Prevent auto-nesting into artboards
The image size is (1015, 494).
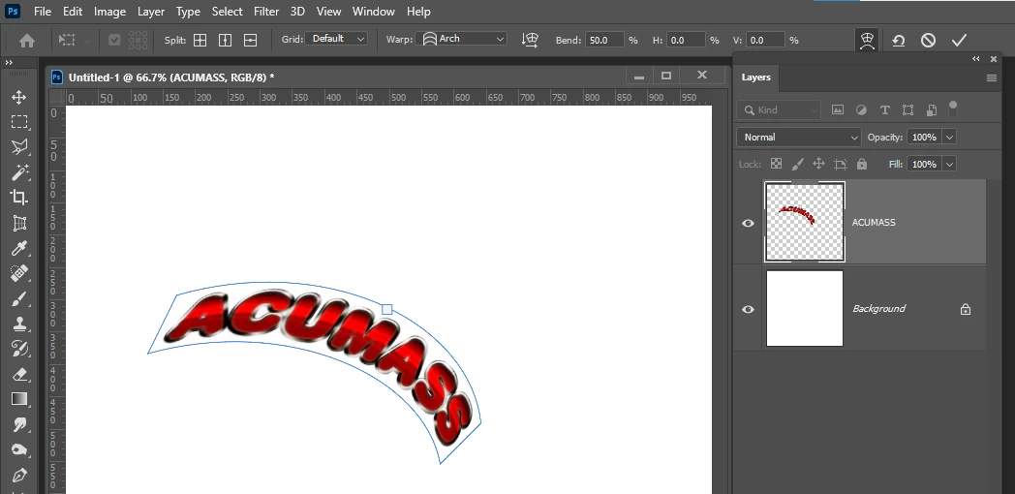click(841, 164)
